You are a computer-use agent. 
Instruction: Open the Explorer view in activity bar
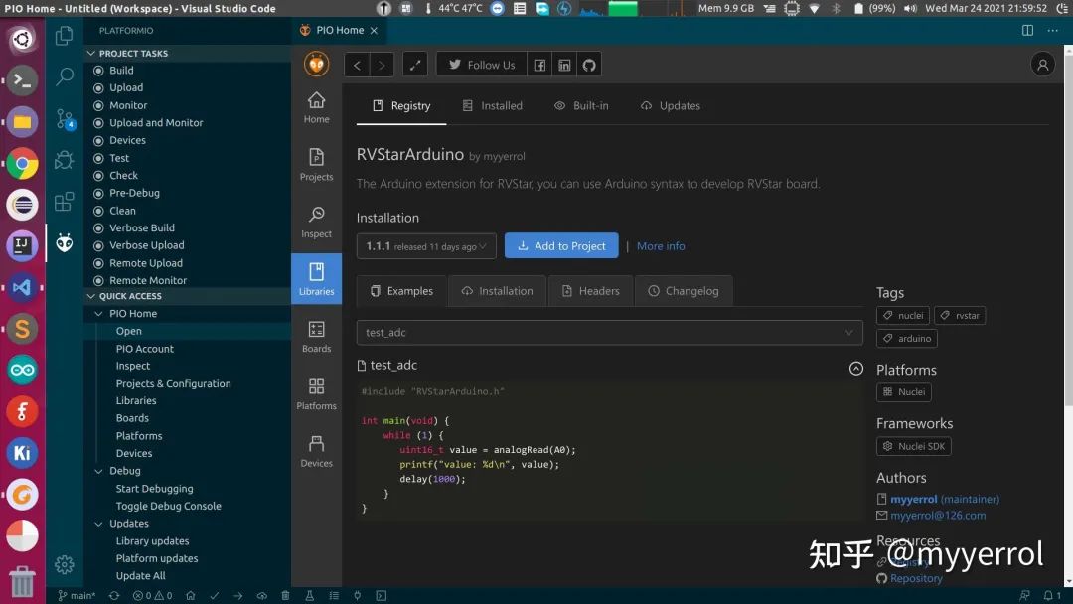click(x=65, y=36)
